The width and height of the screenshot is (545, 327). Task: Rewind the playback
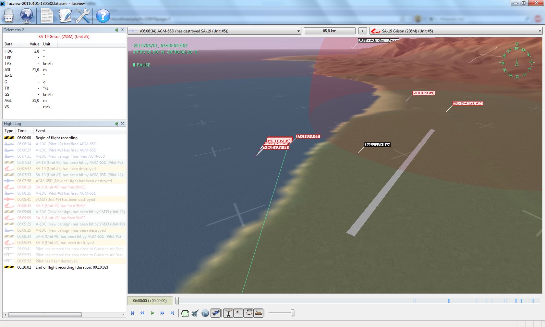pyautogui.click(x=142, y=313)
